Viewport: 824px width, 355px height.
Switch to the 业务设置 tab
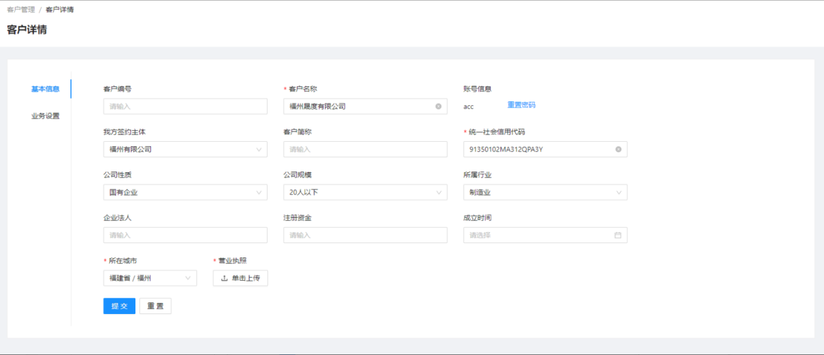pyautogui.click(x=46, y=116)
